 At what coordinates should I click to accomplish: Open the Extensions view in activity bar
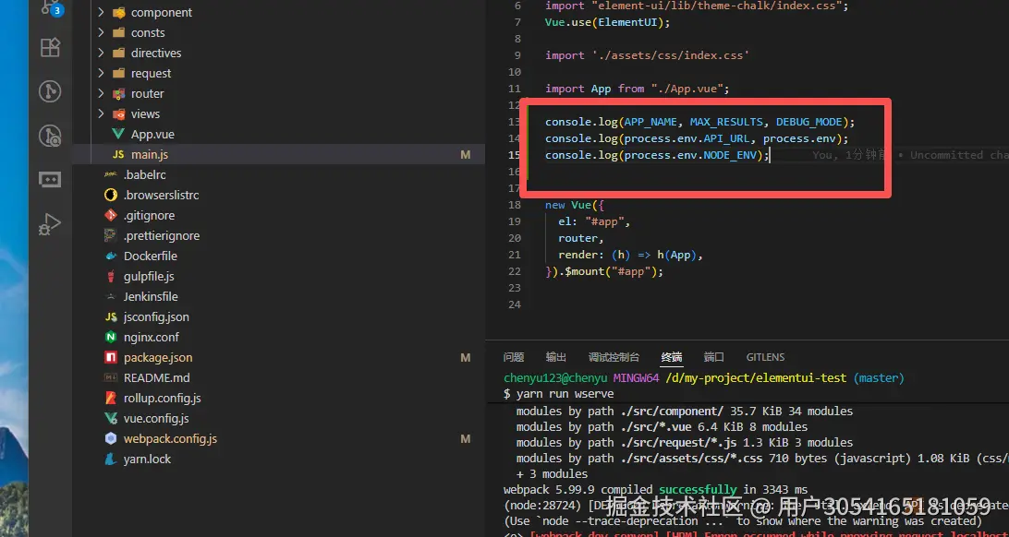coord(50,48)
